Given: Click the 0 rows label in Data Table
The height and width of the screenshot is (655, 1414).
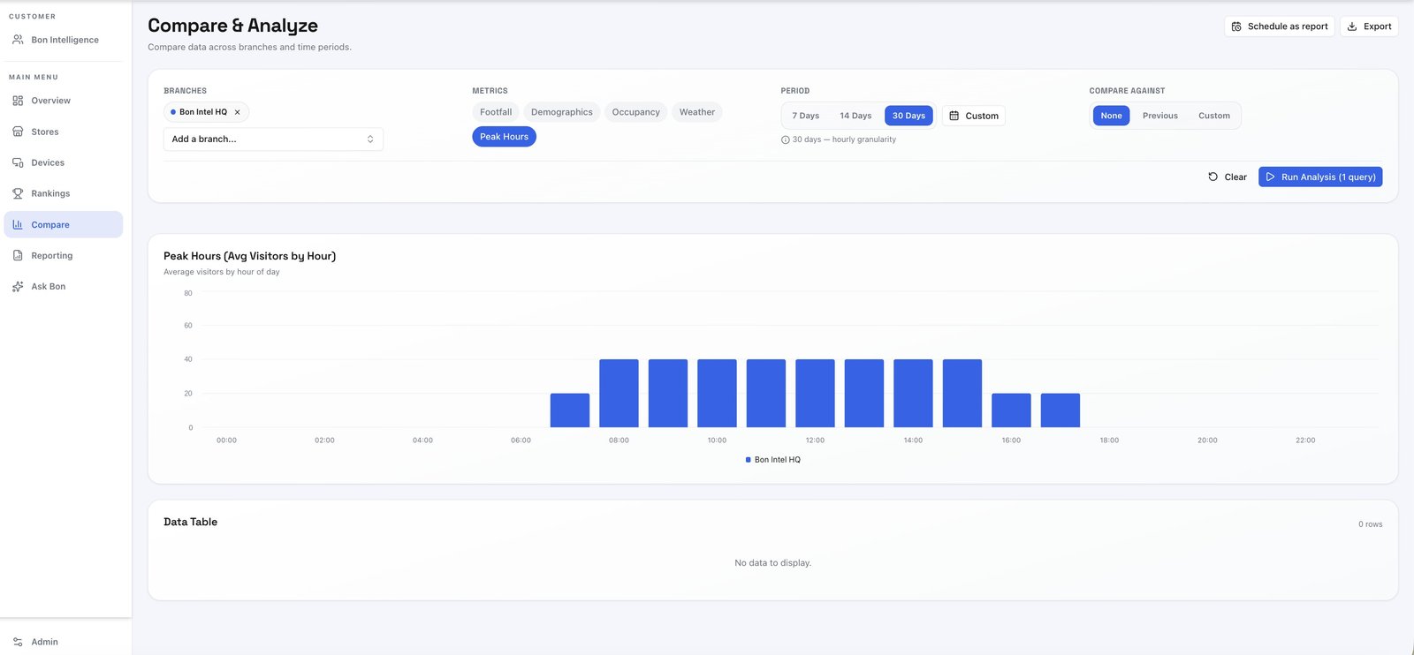Looking at the screenshot, I should pyautogui.click(x=1370, y=524).
